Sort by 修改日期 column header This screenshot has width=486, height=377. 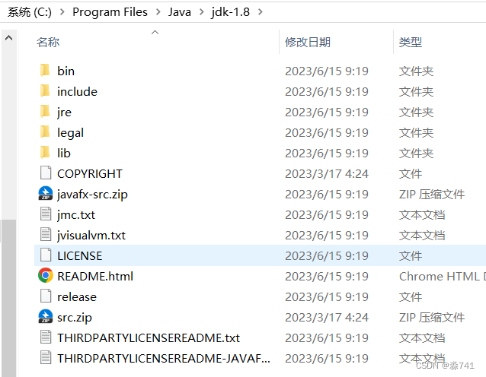pos(308,42)
